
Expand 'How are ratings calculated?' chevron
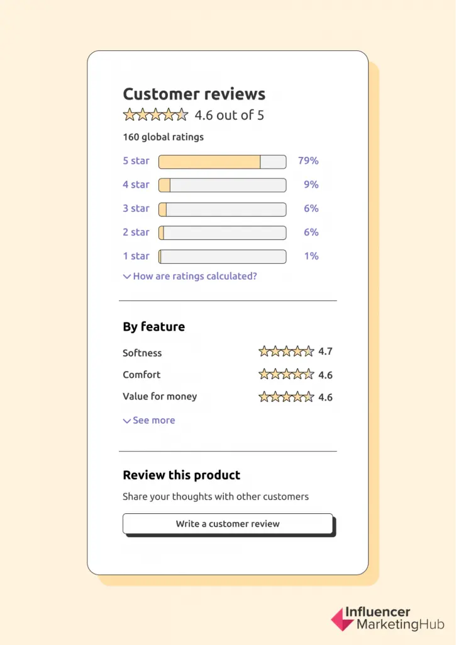coord(127,276)
